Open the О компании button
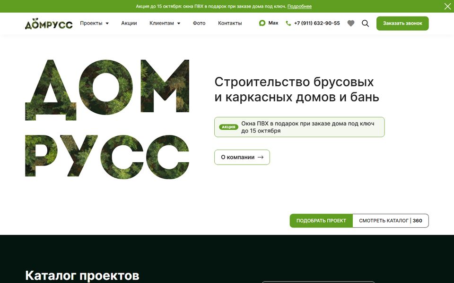Screen dimensions: 454x283 tap(242, 158)
